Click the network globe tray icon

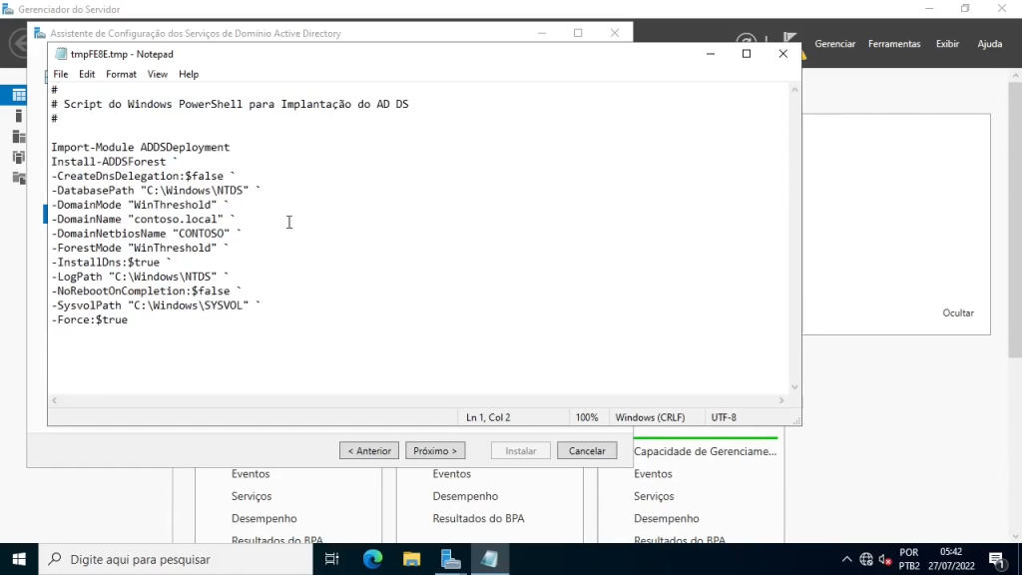click(866, 559)
